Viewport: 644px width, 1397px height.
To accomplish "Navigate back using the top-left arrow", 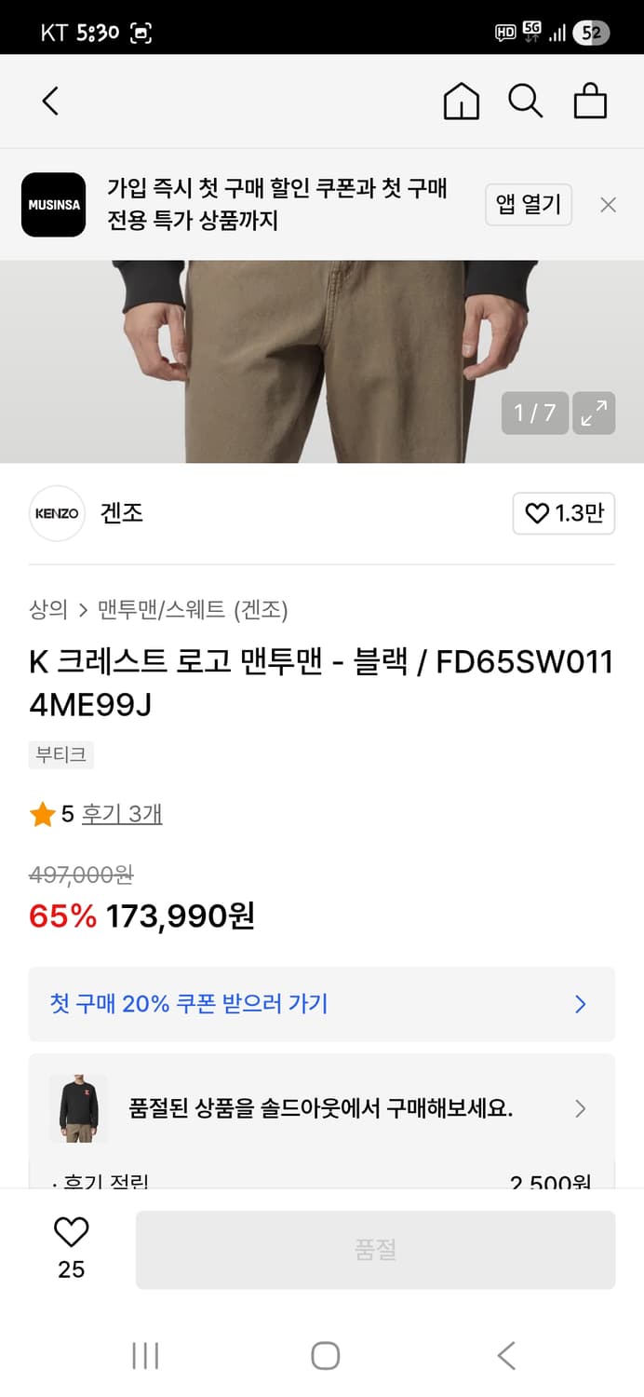I will pyautogui.click(x=50, y=101).
